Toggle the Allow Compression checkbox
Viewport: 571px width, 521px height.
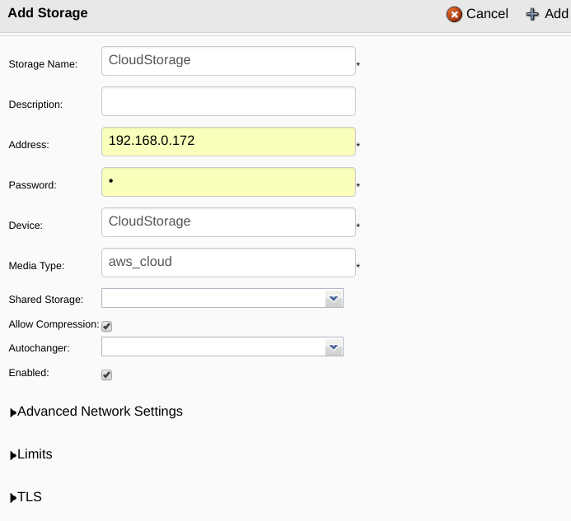click(x=106, y=326)
